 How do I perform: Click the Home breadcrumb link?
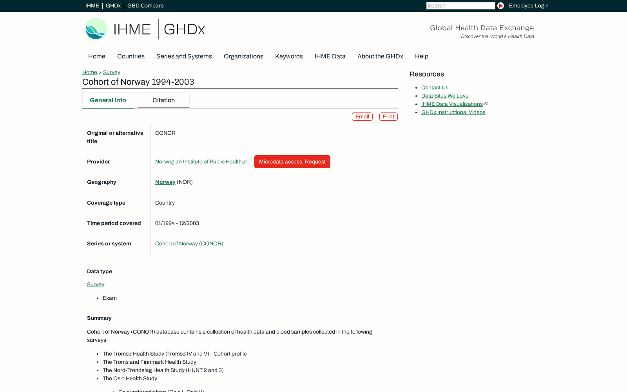(x=90, y=72)
